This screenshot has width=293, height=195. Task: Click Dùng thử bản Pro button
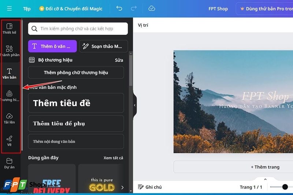pyautogui.click(x=265, y=8)
